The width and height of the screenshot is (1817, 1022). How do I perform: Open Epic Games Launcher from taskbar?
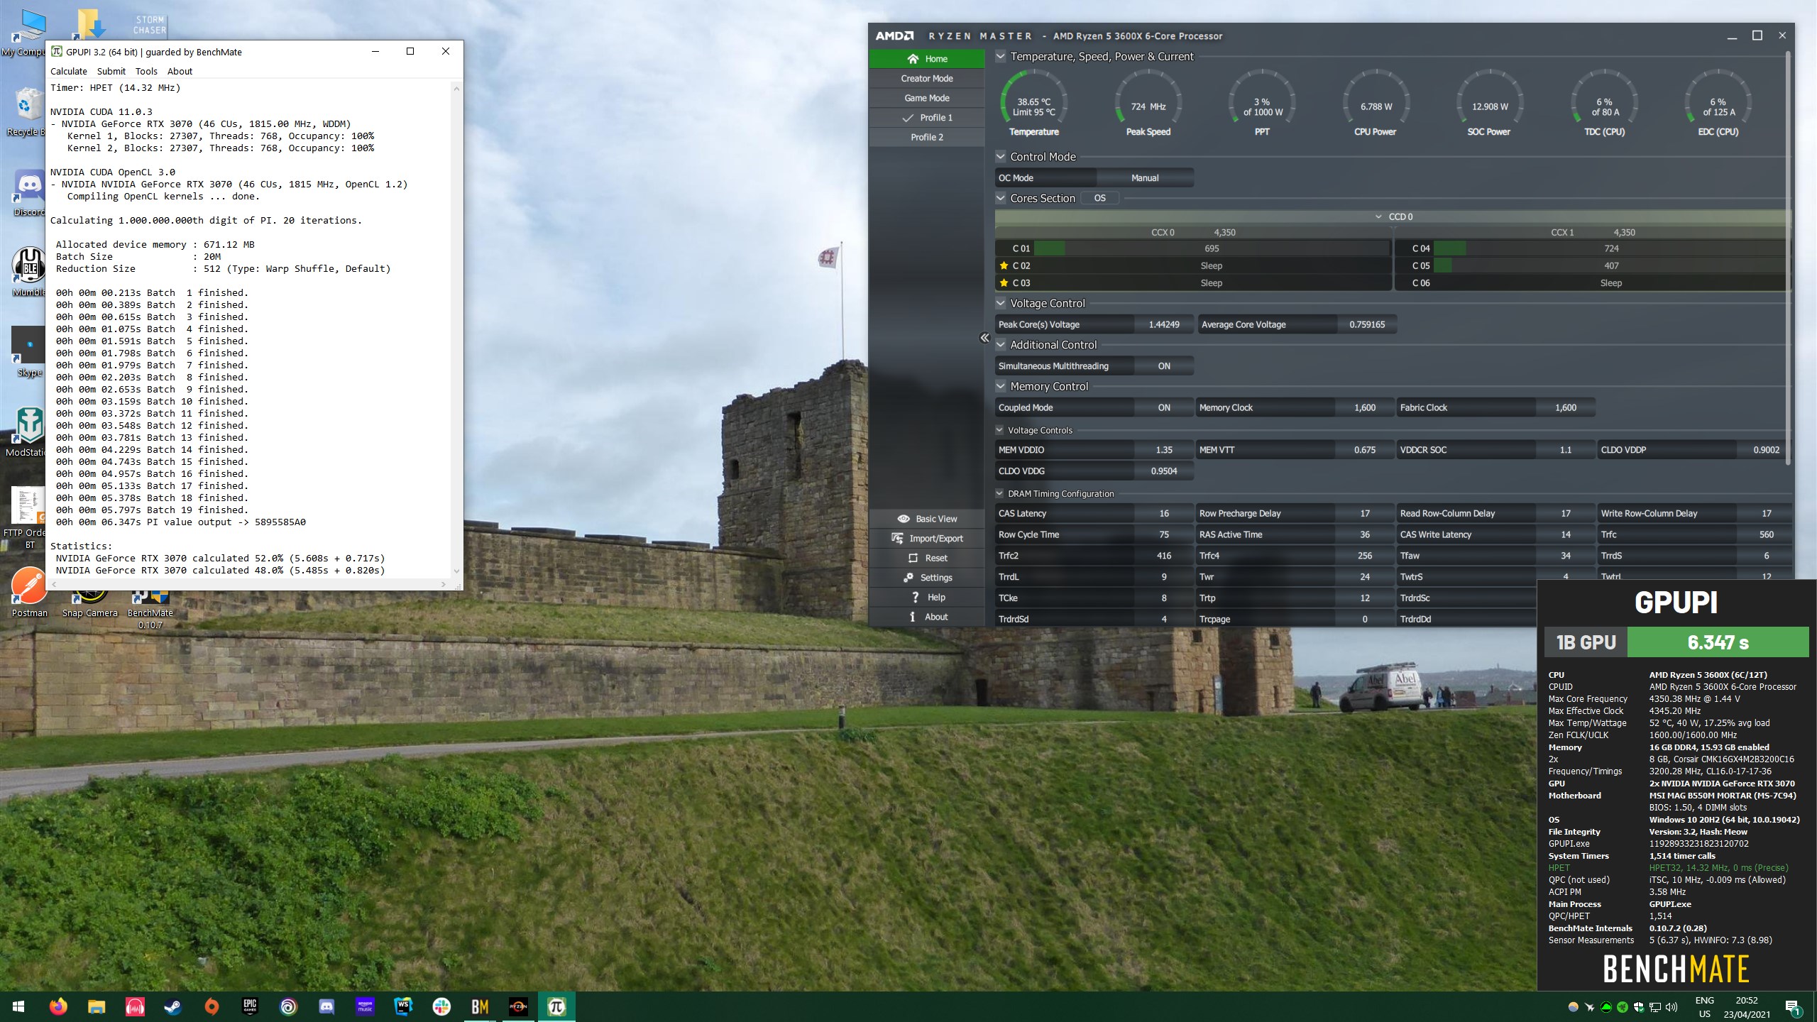250,1006
